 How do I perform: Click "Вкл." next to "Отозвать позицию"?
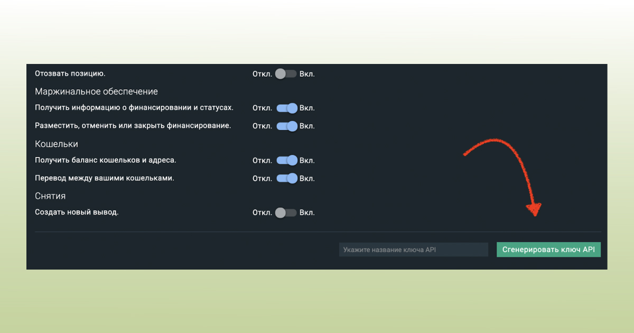coord(308,74)
